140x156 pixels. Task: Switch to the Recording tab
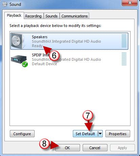33,16
